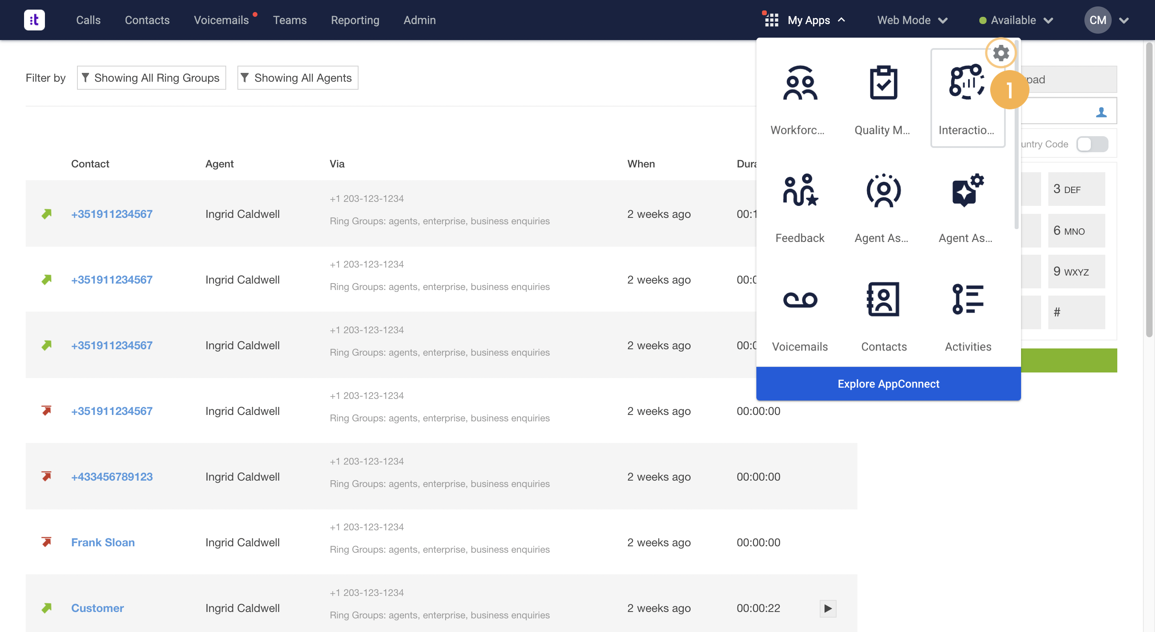
Task: Click the Explore AppConnect button
Action: 888,384
